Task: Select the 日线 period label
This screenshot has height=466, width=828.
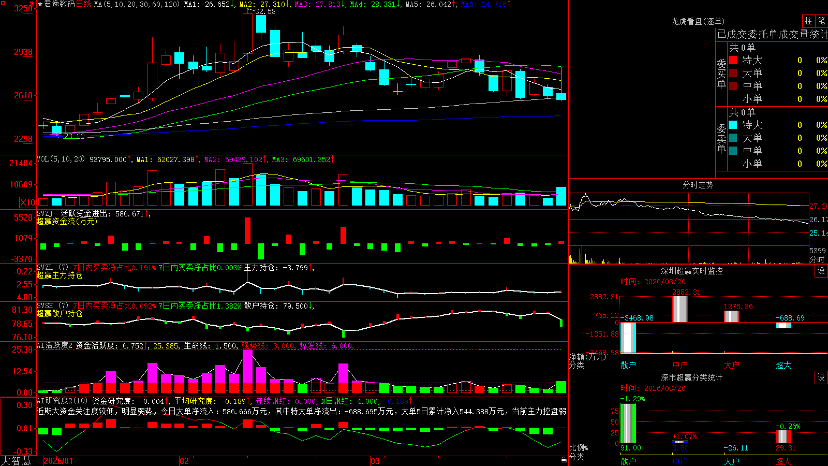Action: point(83,4)
